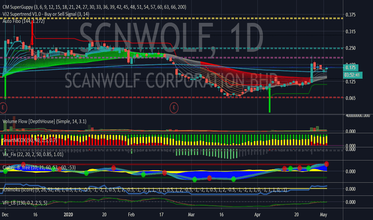The width and height of the screenshot is (373, 220).
Task: Click the Feb label on time axis
Action: pyautogui.click(x=131, y=214)
